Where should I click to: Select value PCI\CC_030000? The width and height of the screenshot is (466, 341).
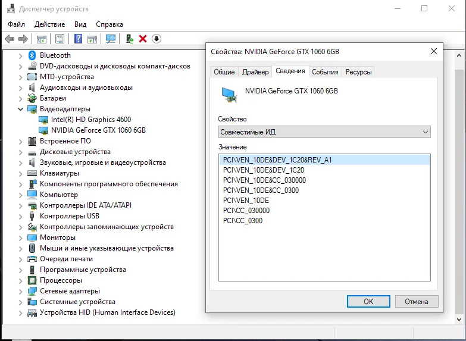tap(324, 211)
